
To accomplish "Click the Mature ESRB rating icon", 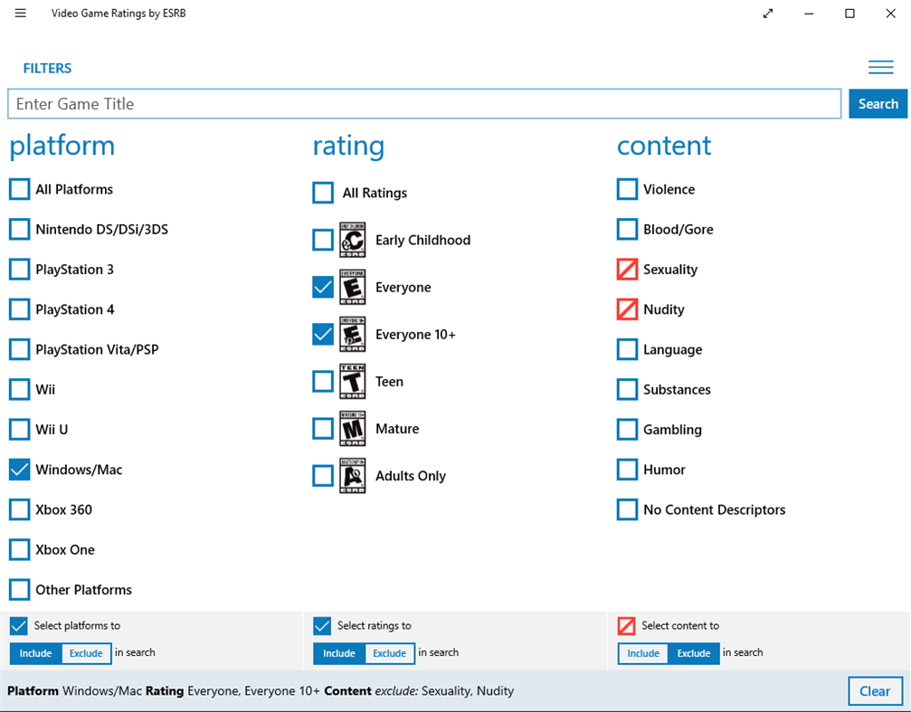I will [x=353, y=428].
